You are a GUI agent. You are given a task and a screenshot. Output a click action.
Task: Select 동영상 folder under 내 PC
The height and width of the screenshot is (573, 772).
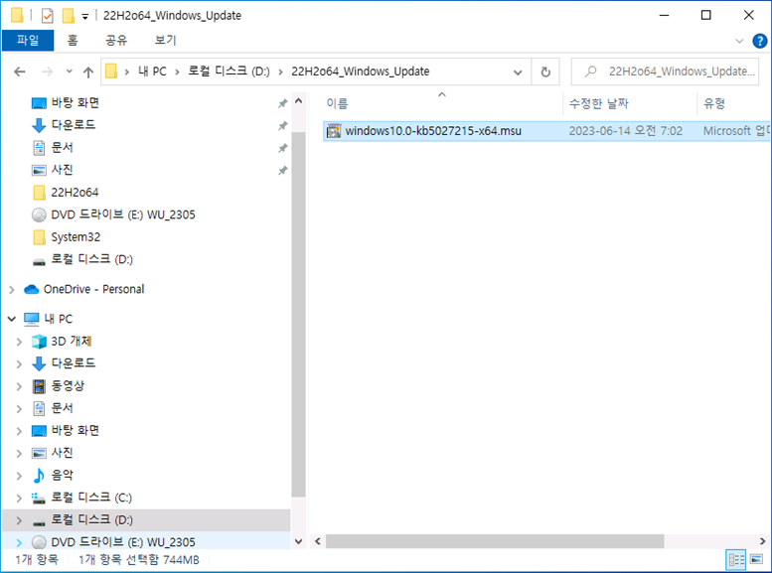click(68, 386)
